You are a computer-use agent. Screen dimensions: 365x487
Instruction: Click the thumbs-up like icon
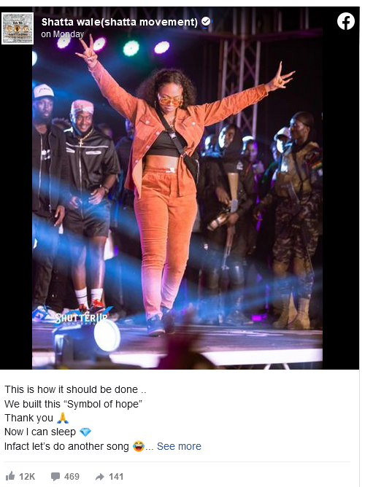click(x=10, y=476)
